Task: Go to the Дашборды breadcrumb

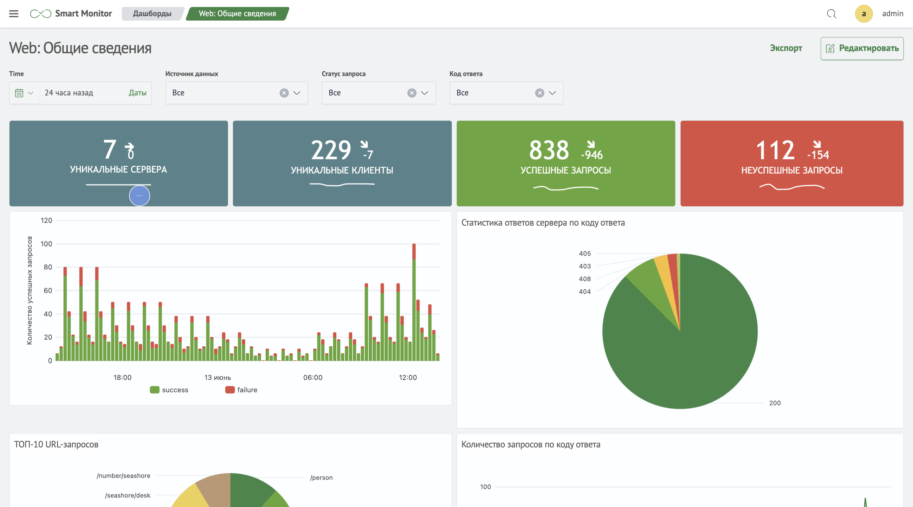Action: [x=152, y=14]
